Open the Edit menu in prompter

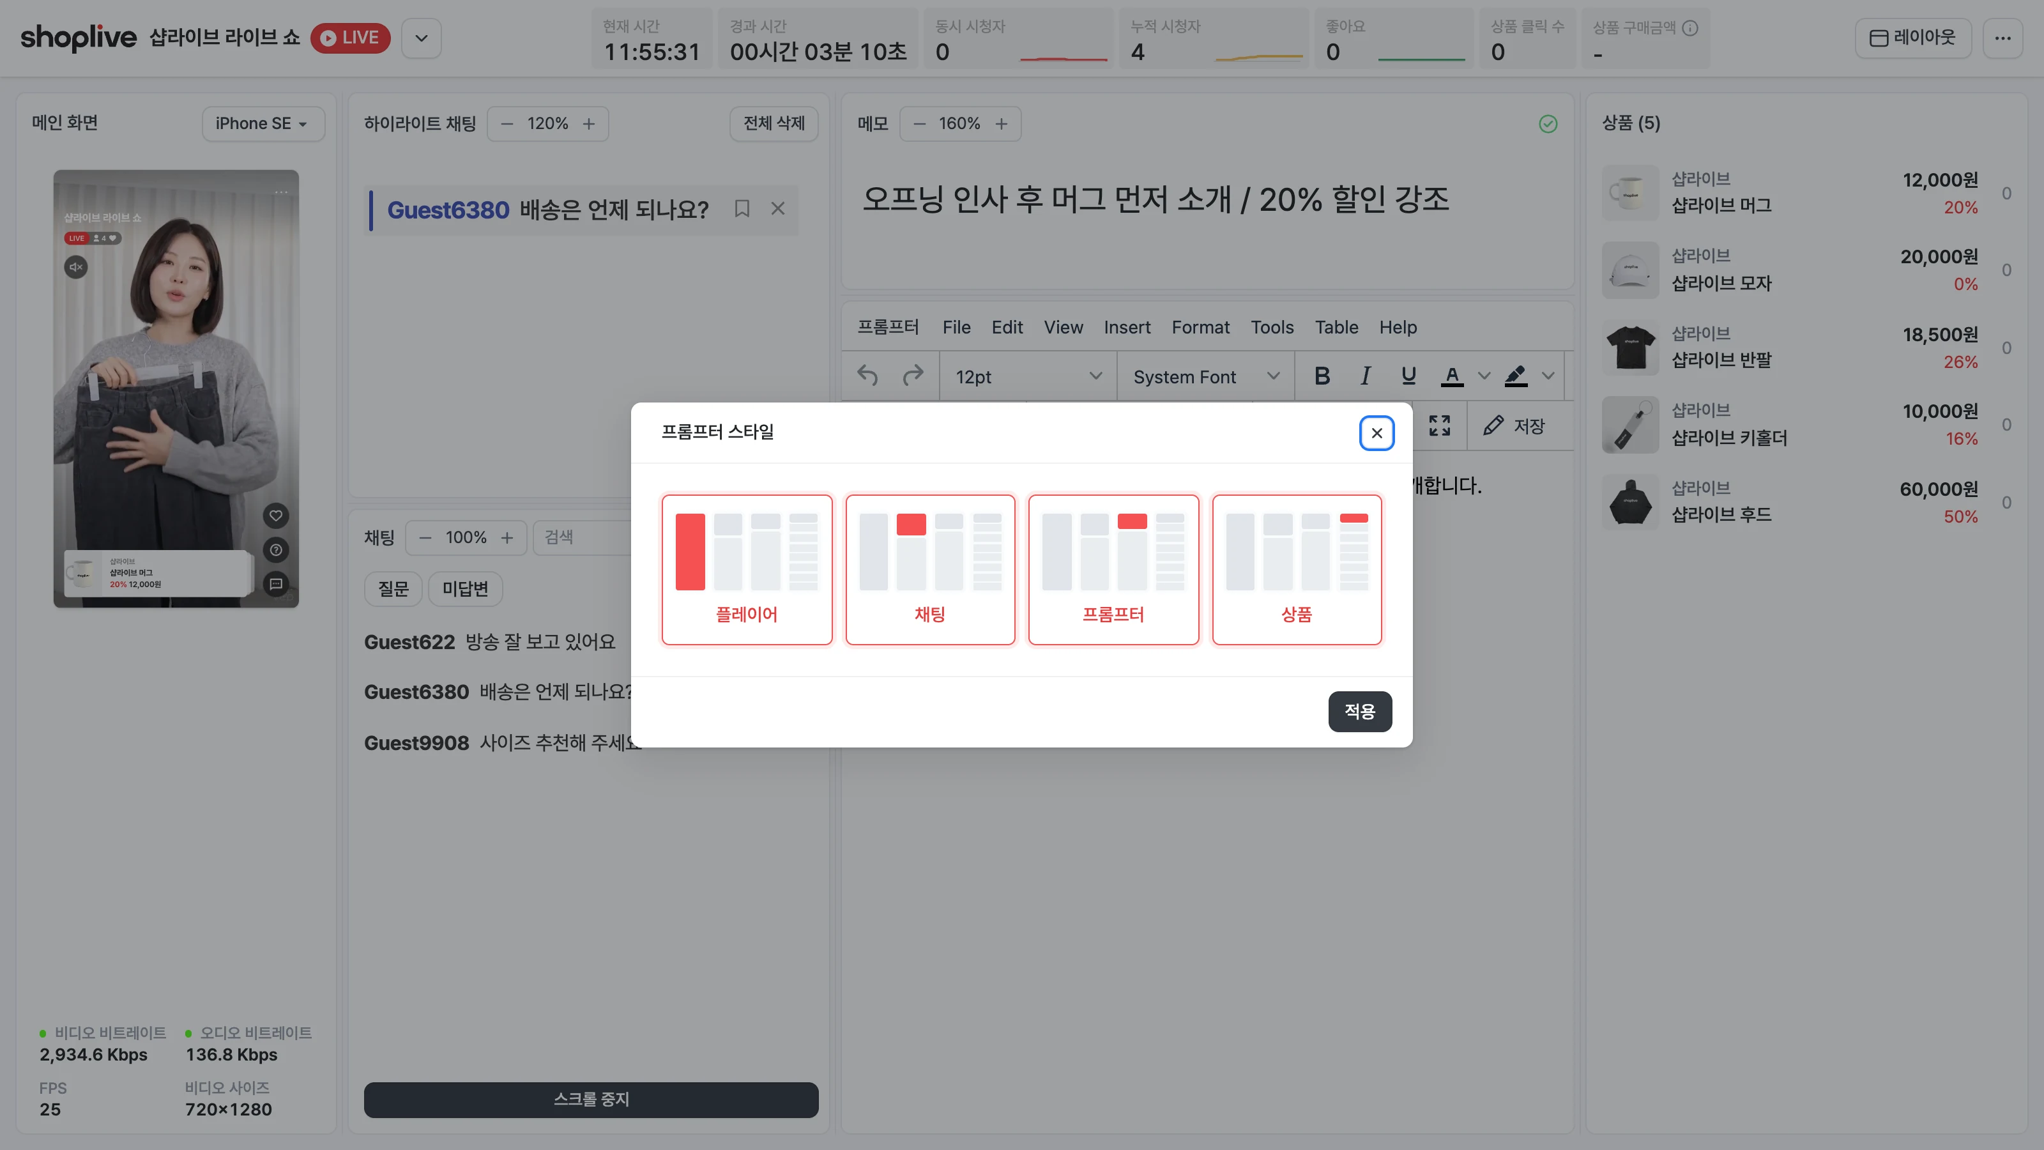(x=1007, y=327)
